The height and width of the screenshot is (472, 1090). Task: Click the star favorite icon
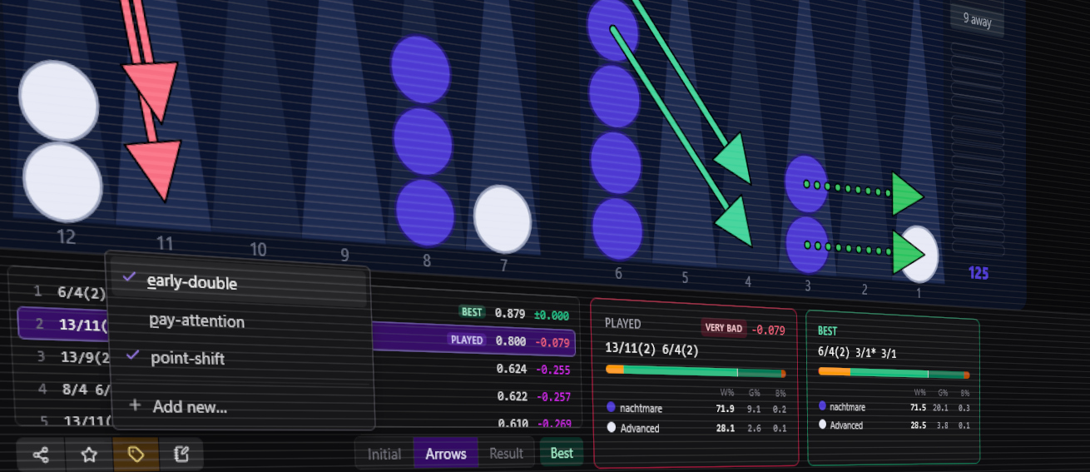tap(89, 455)
